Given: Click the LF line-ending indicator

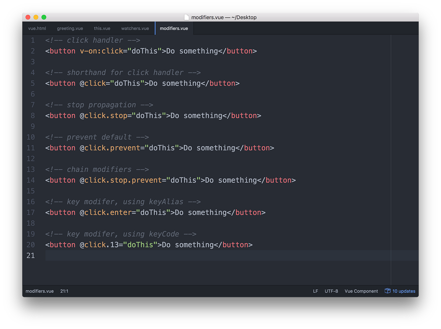Looking at the screenshot, I should click(x=315, y=291).
